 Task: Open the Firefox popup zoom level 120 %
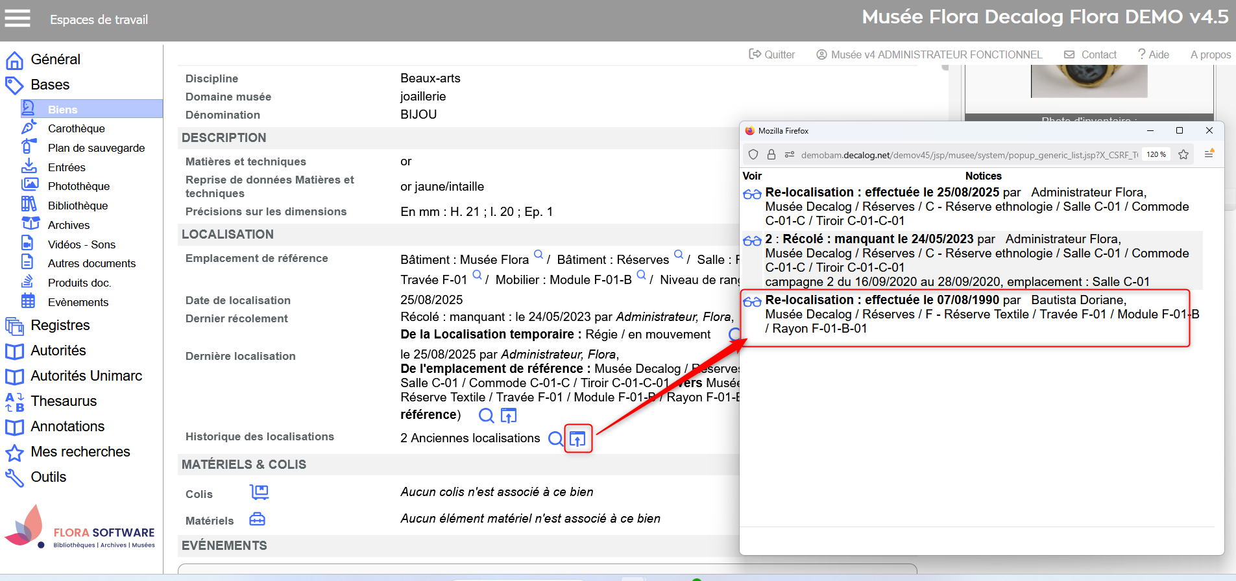point(1156,154)
